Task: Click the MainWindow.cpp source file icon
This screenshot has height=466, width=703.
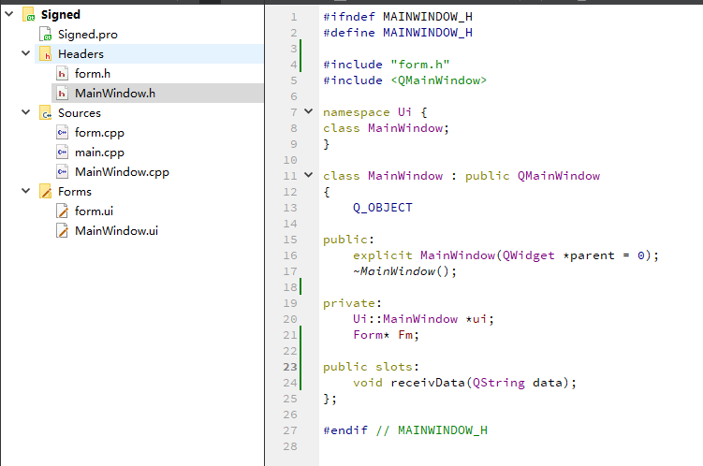Action: 62,171
